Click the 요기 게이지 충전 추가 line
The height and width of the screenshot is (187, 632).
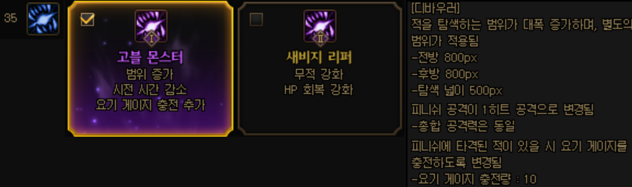pos(150,105)
